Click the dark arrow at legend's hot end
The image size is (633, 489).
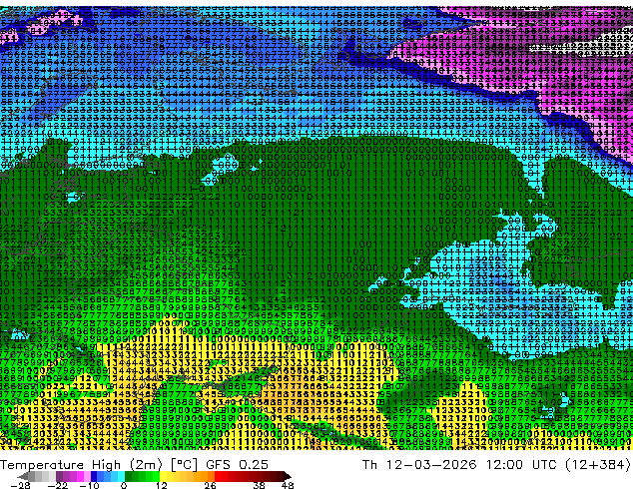click(288, 476)
